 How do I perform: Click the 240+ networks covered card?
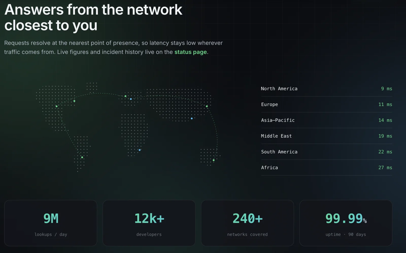coord(247,223)
